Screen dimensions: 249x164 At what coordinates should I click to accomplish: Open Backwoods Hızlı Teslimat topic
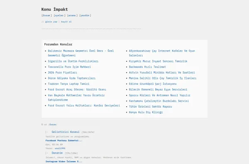pos(147,67)
